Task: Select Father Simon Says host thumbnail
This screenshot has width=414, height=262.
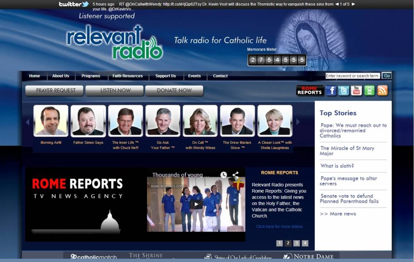Action: 88,121
